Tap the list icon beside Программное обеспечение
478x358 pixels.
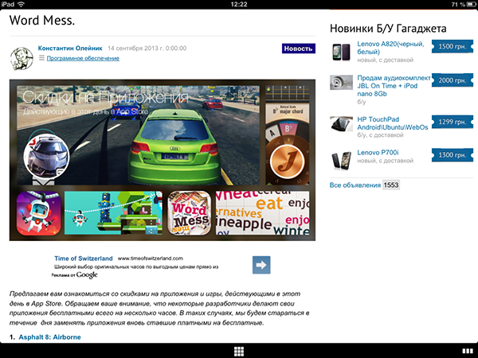coord(41,58)
